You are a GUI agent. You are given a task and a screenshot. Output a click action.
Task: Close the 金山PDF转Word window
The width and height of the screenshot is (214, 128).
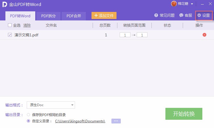[210, 4]
